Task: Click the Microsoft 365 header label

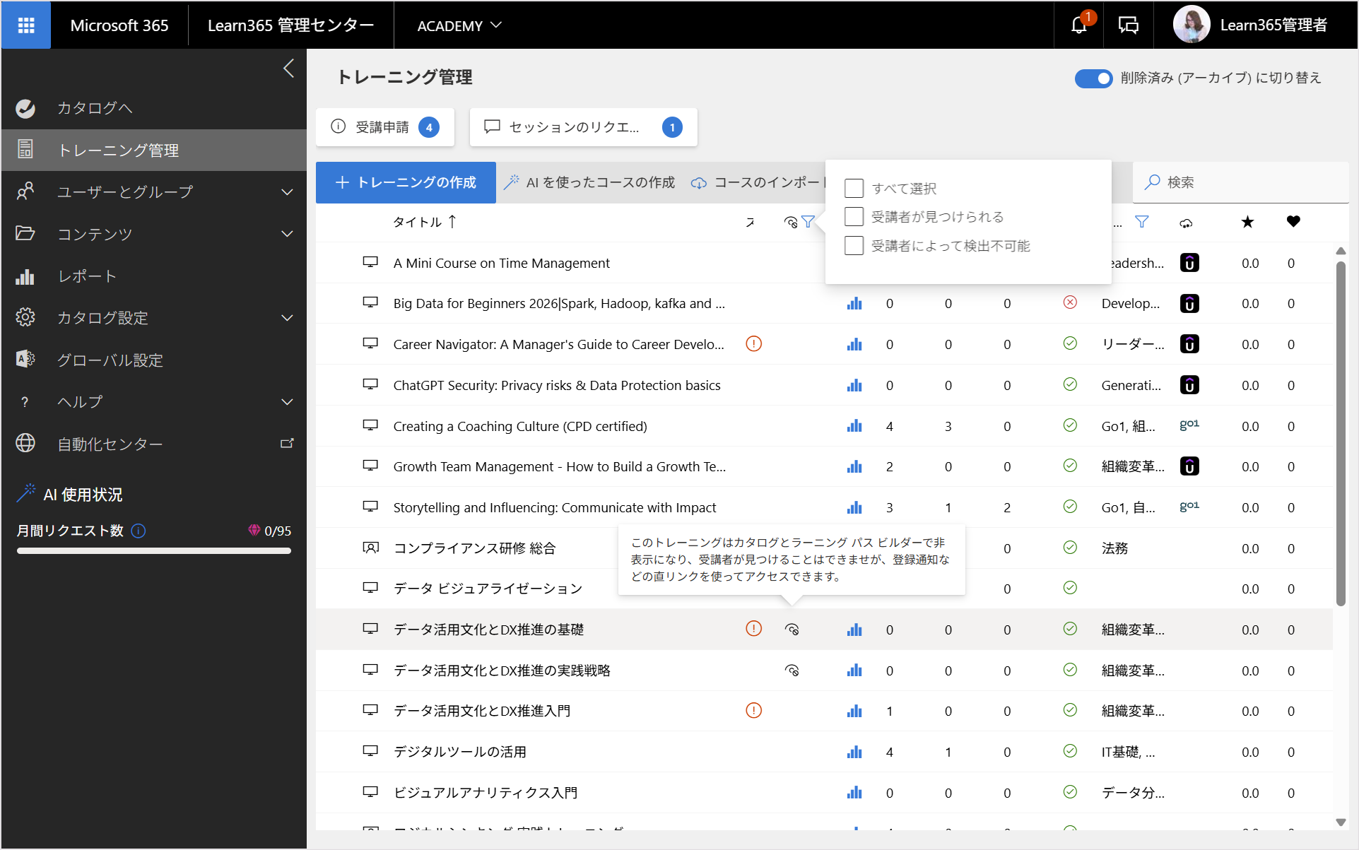Action: point(119,25)
